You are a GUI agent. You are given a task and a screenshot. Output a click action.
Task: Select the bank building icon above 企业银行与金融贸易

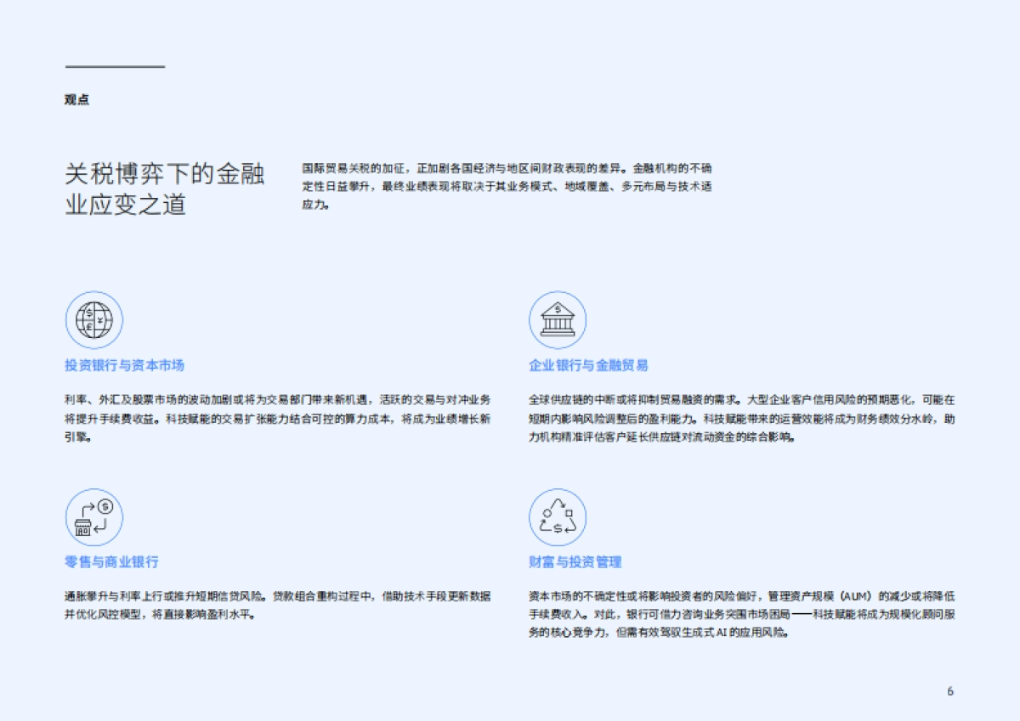coord(557,320)
